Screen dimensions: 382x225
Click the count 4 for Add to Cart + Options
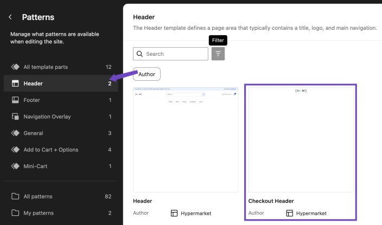click(x=110, y=150)
